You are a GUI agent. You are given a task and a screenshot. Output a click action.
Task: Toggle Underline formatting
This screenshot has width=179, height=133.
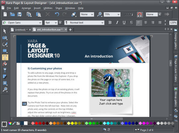124,23
